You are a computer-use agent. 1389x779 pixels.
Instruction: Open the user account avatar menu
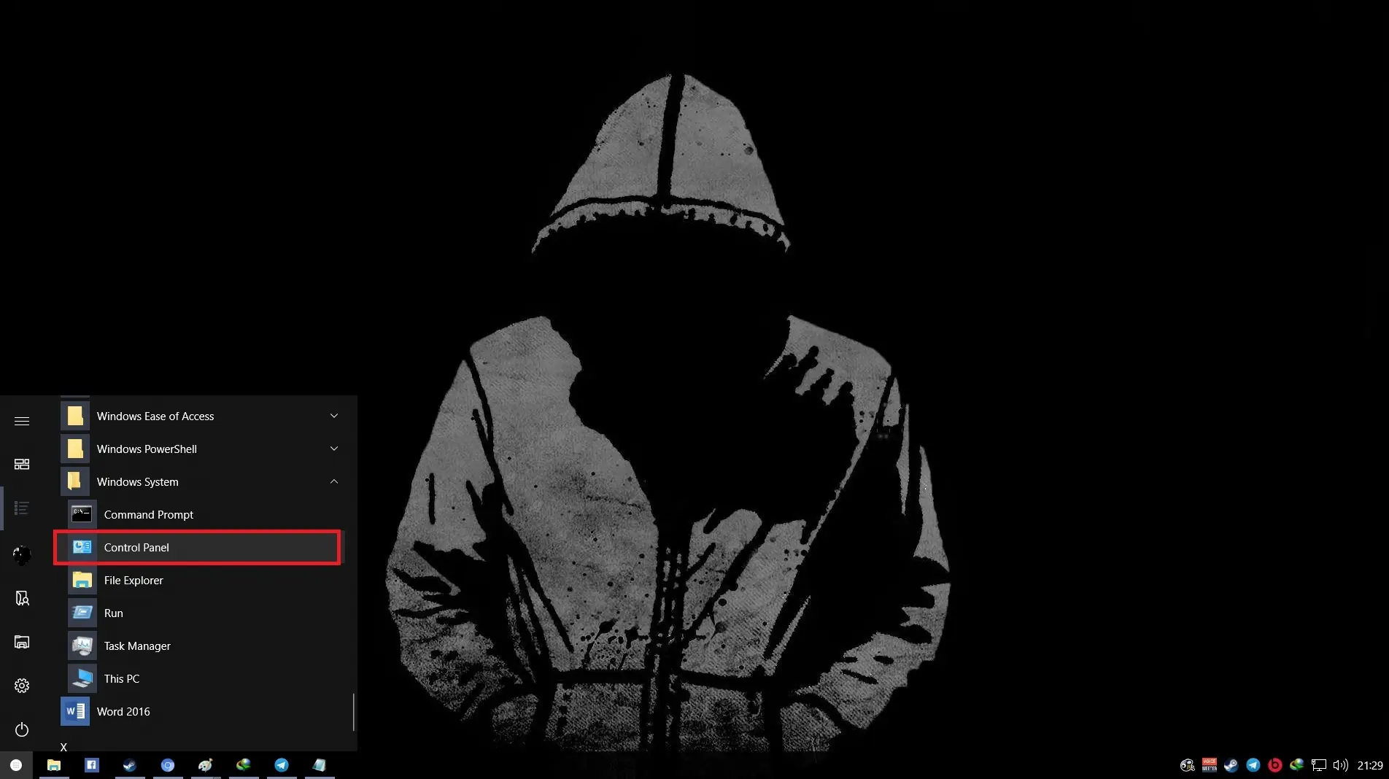click(x=22, y=555)
